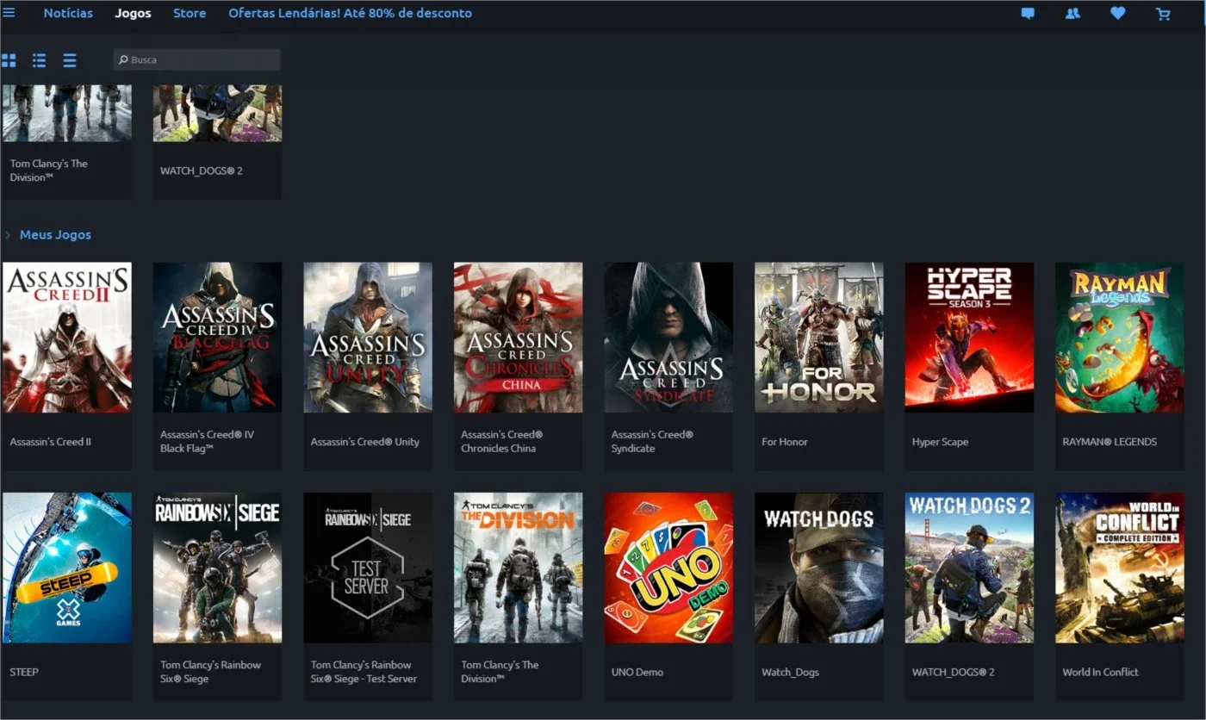1206x720 pixels.
Task: Open World in Conflict Complete Edition cover
Action: pos(1119,568)
